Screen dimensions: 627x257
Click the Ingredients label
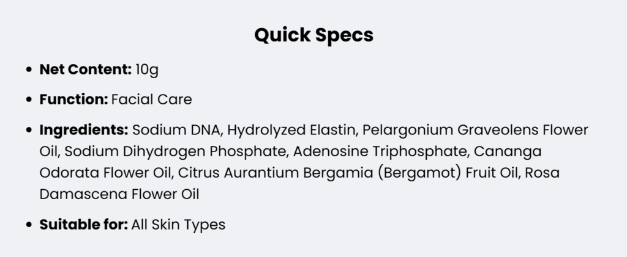(84, 130)
